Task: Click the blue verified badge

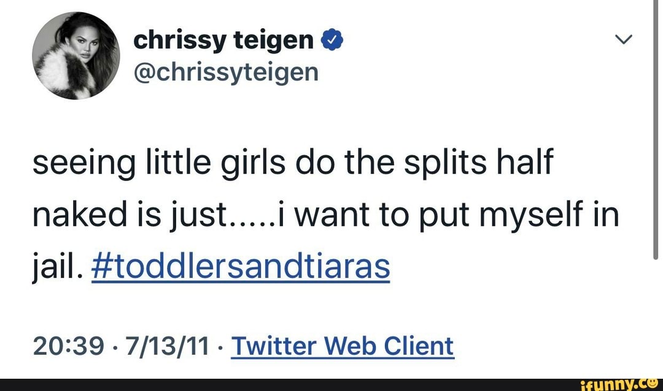Action: [328, 41]
